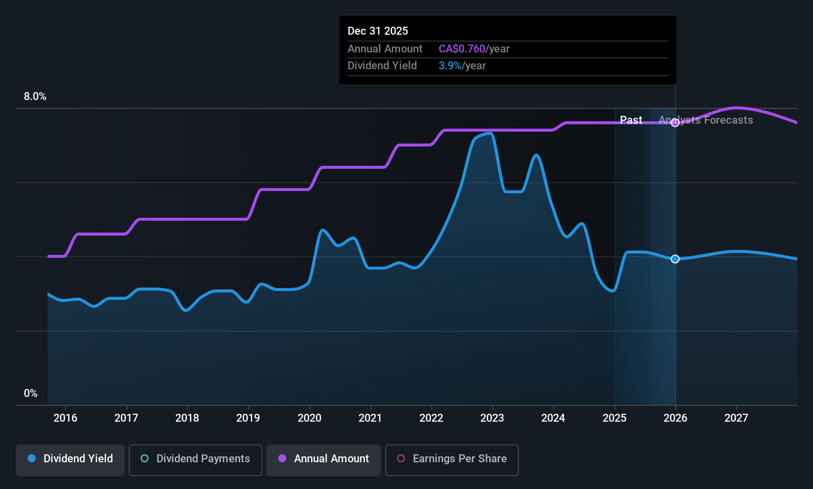The height and width of the screenshot is (489, 813).
Task: Click the 2025 x-axis label
Action: click(614, 418)
